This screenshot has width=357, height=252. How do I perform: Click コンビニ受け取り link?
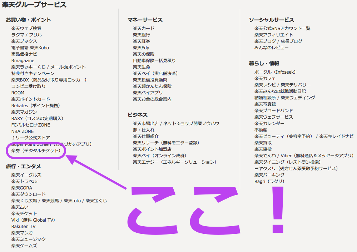pos(29,86)
